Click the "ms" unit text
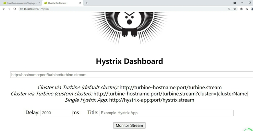253x131 pixels. [x=76, y=113]
